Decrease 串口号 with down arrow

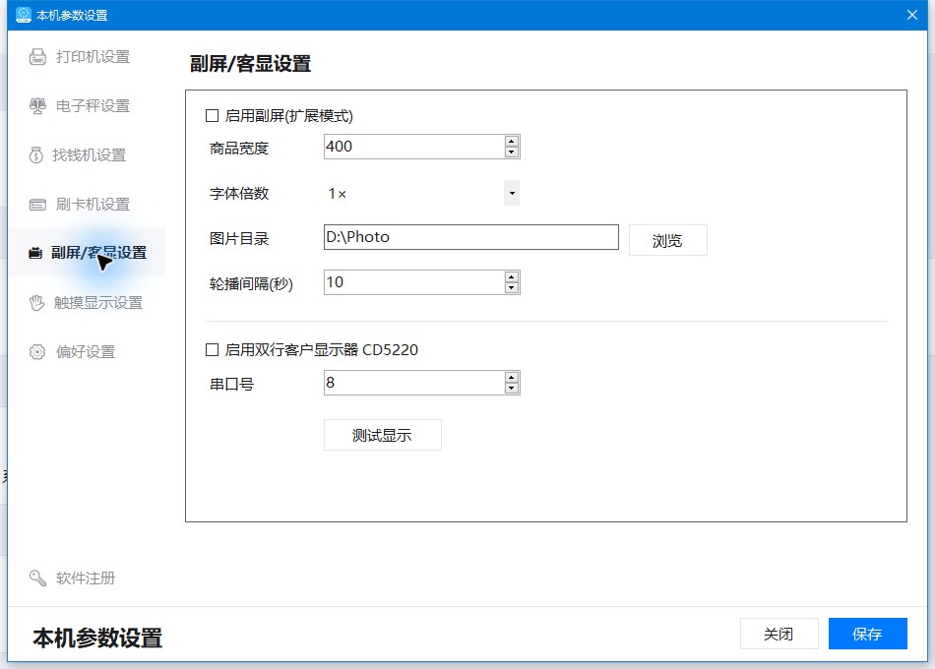[512, 389]
